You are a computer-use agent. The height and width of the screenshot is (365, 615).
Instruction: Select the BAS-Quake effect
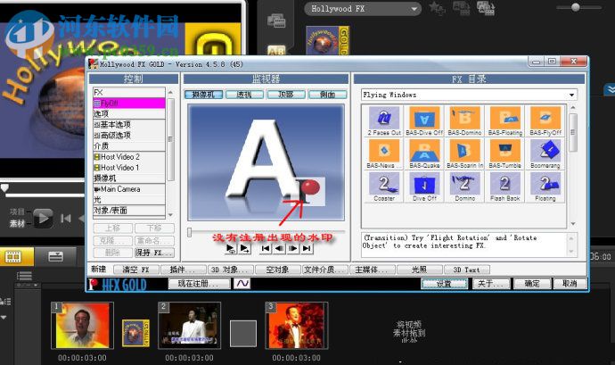pyautogui.click(x=424, y=153)
